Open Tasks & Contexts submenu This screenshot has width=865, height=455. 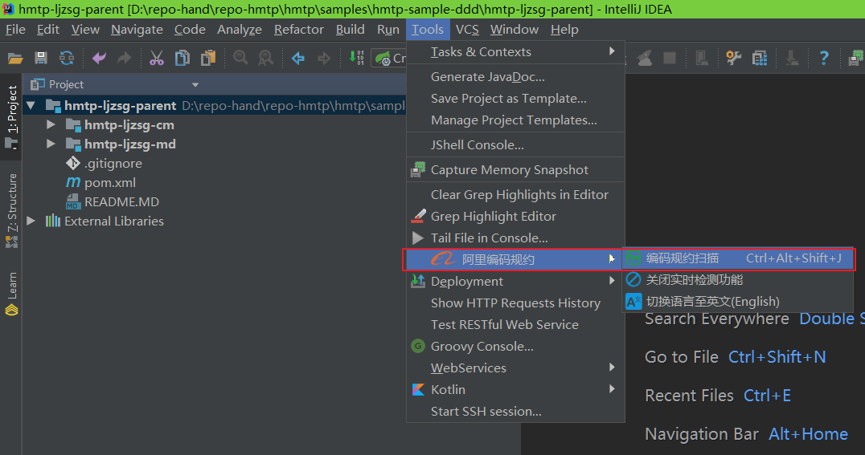click(x=515, y=52)
